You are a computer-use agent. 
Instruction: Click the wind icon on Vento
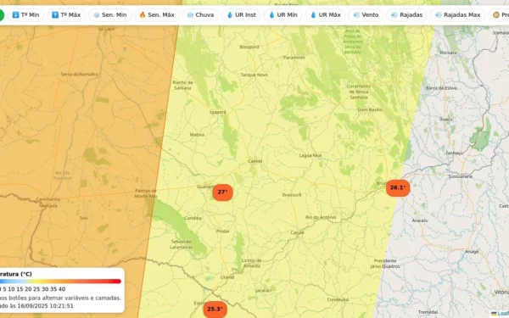point(356,15)
